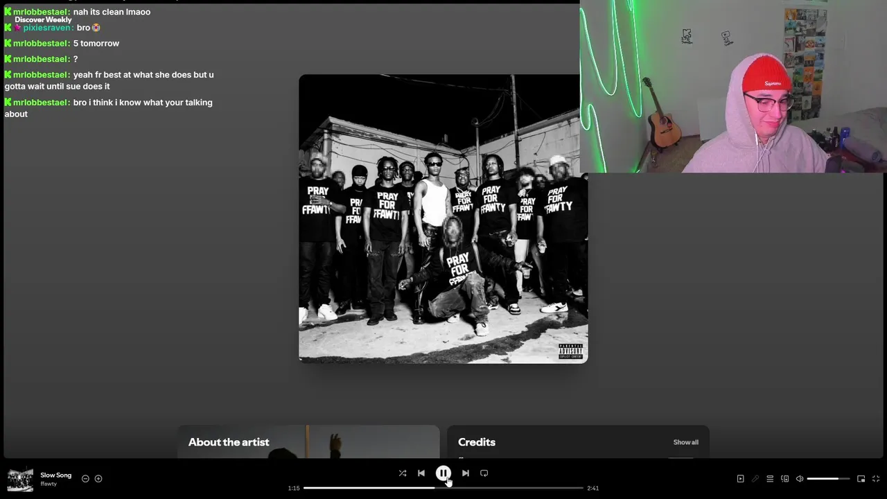This screenshot has height=499, width=887.
Task: Mute audio with the speaker icon
Action: pos(800,479)
